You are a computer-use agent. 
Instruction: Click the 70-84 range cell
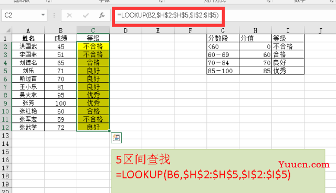[x=223, y=63]
